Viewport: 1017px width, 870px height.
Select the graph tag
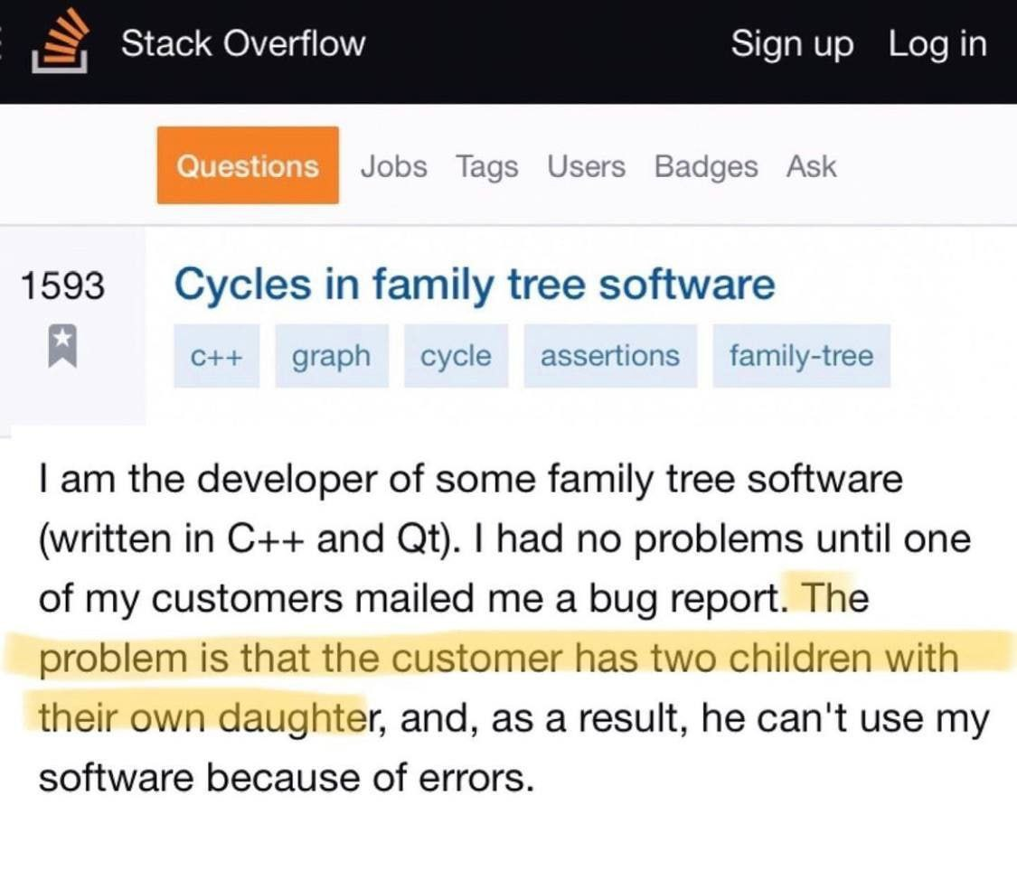pos(331,356)
